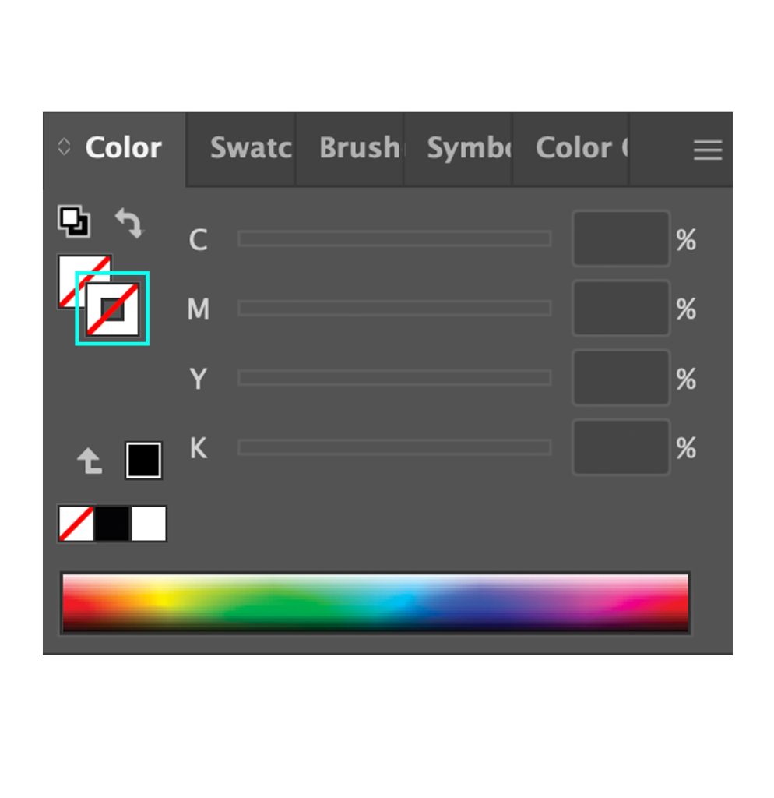
Task: Activate the Stroke box with none
Action: point(112,309)
